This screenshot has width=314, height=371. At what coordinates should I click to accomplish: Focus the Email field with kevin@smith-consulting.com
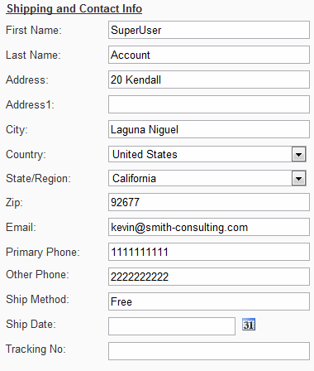coord(209,227)
